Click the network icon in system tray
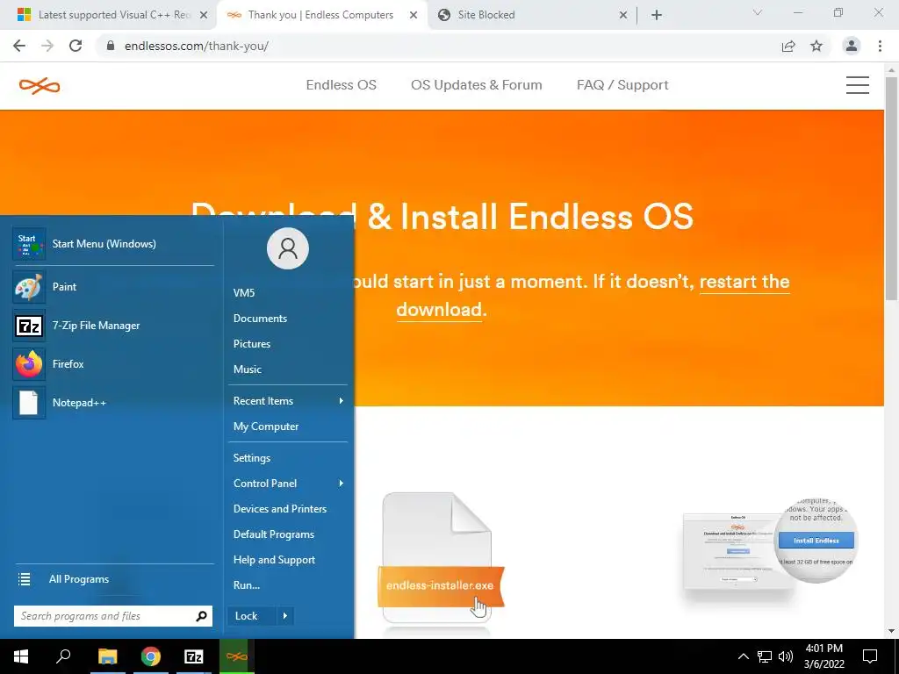 coord(765,656)
